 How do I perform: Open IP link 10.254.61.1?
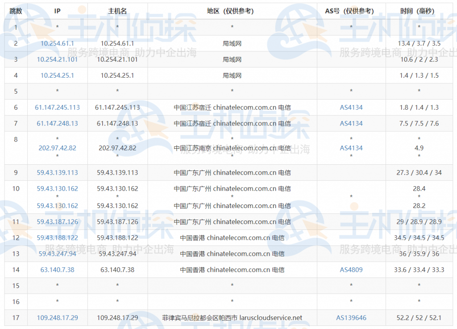(x=57, y=43)
